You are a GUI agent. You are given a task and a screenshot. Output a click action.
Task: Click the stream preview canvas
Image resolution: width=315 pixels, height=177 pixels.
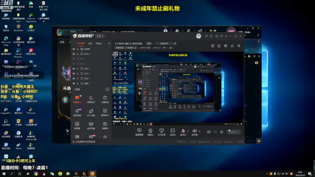tap(178, 88)
